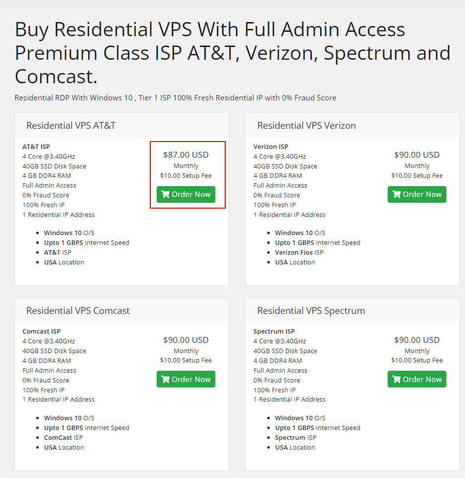Select the Residential VPS AT&T card heading
Screen dimensions: 465x478
coord(71,125)
